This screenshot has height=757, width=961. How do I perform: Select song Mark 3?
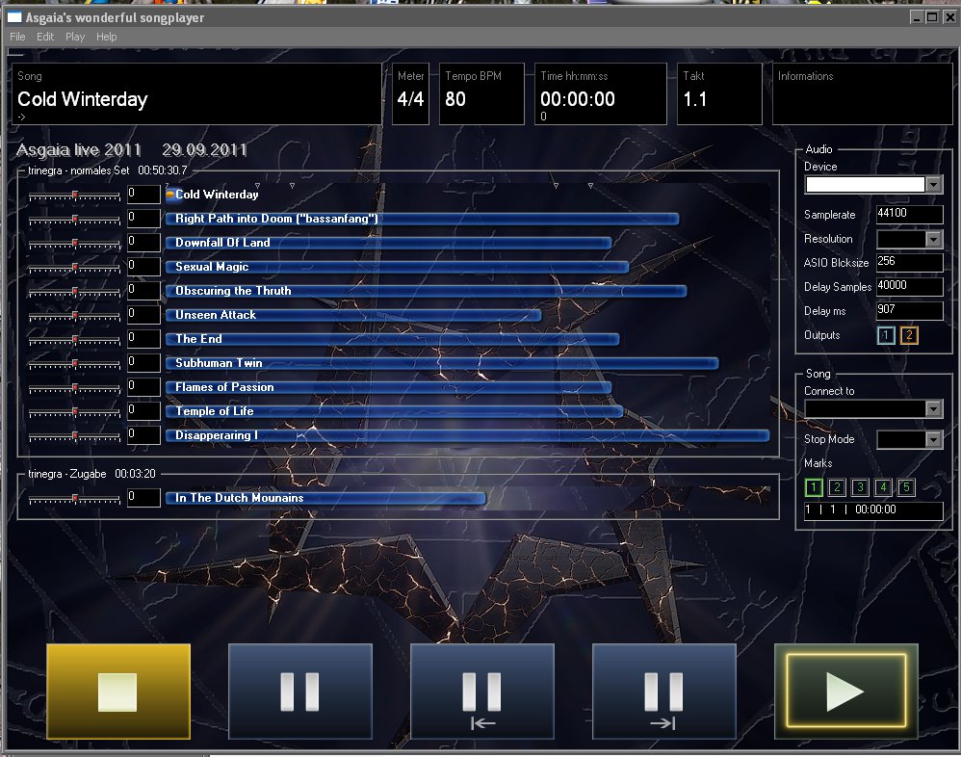click(x=860, y=487)
